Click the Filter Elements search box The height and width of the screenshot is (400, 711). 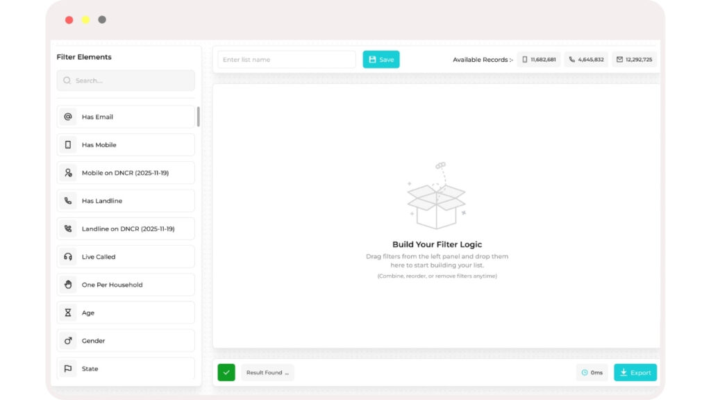click(126, 81)
